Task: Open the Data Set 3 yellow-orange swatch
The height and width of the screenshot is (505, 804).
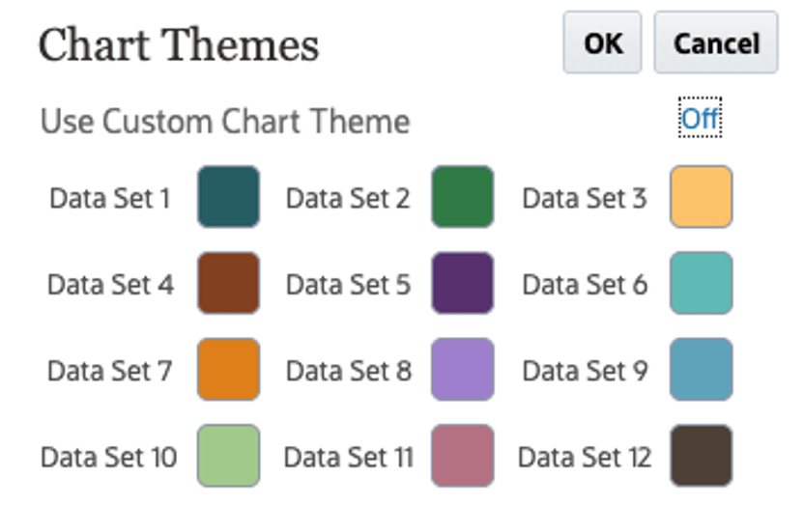Action: pyautogui.click(x=701, y=197)
